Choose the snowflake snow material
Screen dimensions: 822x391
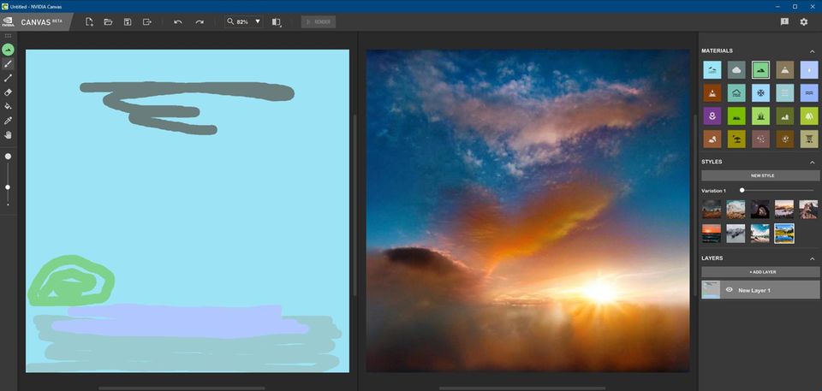click(x=760, y=92)
